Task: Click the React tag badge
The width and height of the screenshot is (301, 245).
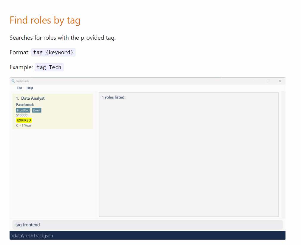Action: click(37, 110)
